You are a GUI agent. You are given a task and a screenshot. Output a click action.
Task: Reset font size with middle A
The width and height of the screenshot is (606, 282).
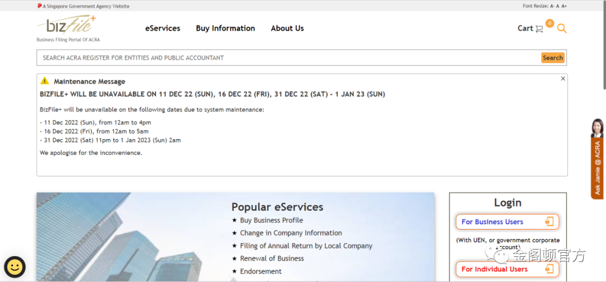(558, 6)
